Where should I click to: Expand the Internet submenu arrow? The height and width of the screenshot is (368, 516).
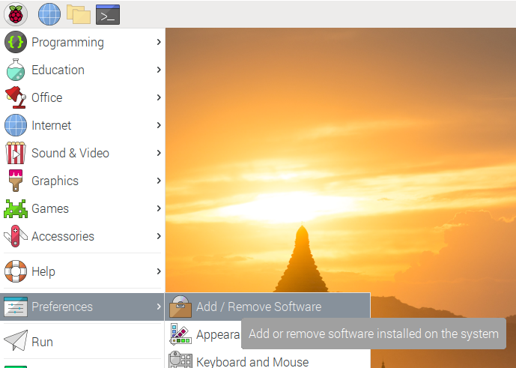coord(159,125)
